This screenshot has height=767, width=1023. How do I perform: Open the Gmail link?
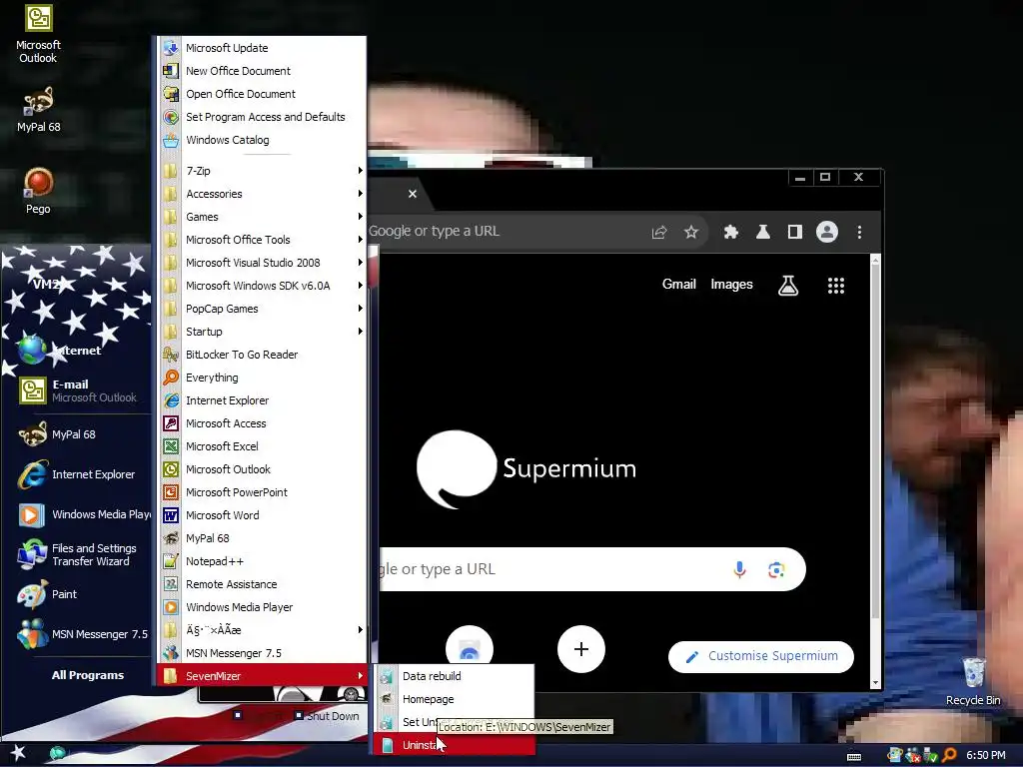[x=679, y=285]
